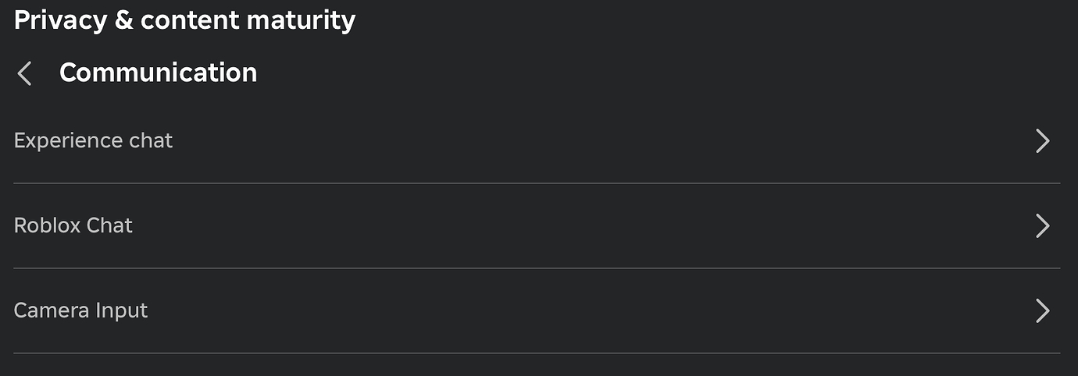
Task: Click the chevron arrow for Experience chat
Action: (x=1042, y=141)
